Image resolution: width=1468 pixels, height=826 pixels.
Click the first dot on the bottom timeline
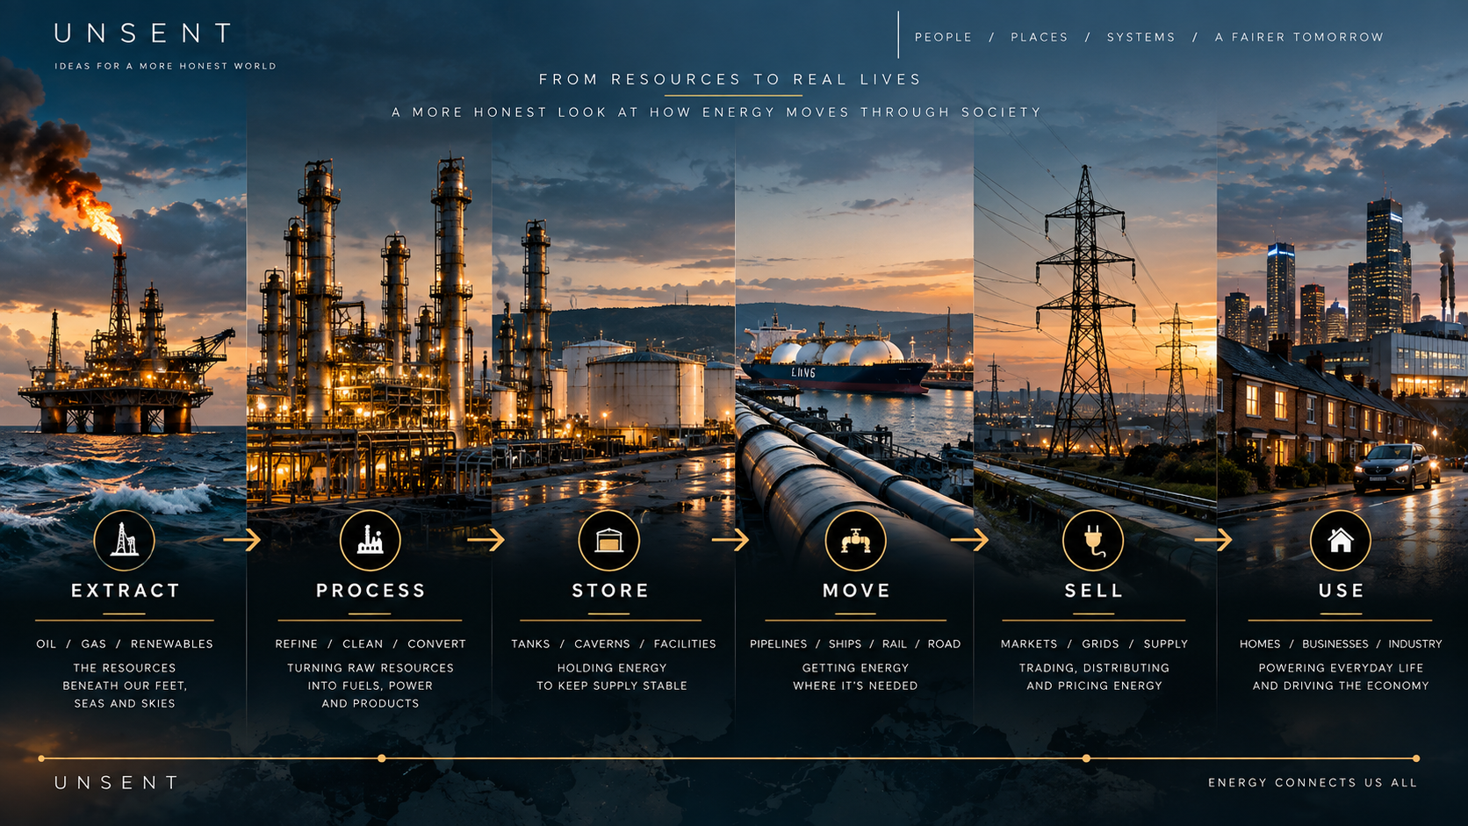(41, 758)
